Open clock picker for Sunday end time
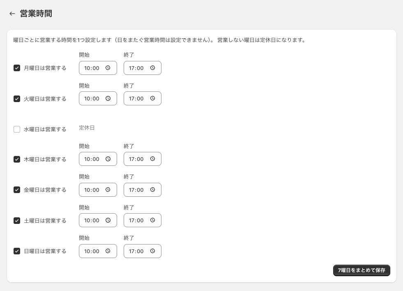Viewport: 403px width, 291px height. [153, 251]
